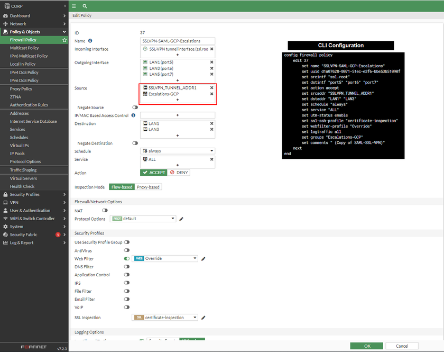Click the hamburger menu icon in top bar
The height and width of the screenshot is (352, 444).
[74, 6]
